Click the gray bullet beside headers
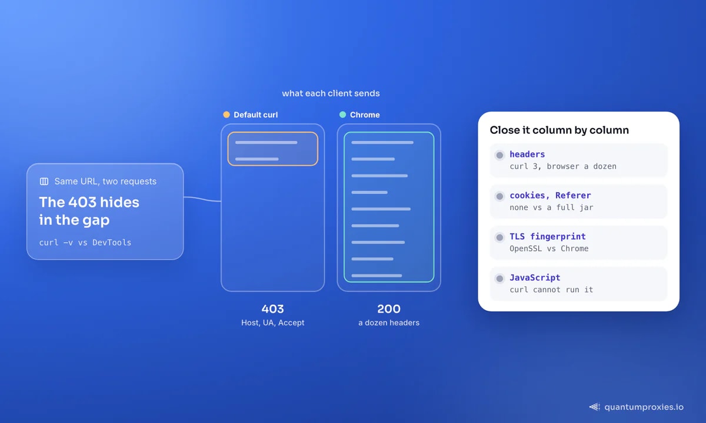 pos(499,155)
